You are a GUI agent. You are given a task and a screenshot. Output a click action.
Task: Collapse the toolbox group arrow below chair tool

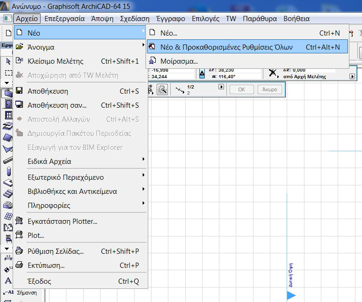(x=7, y=249)
